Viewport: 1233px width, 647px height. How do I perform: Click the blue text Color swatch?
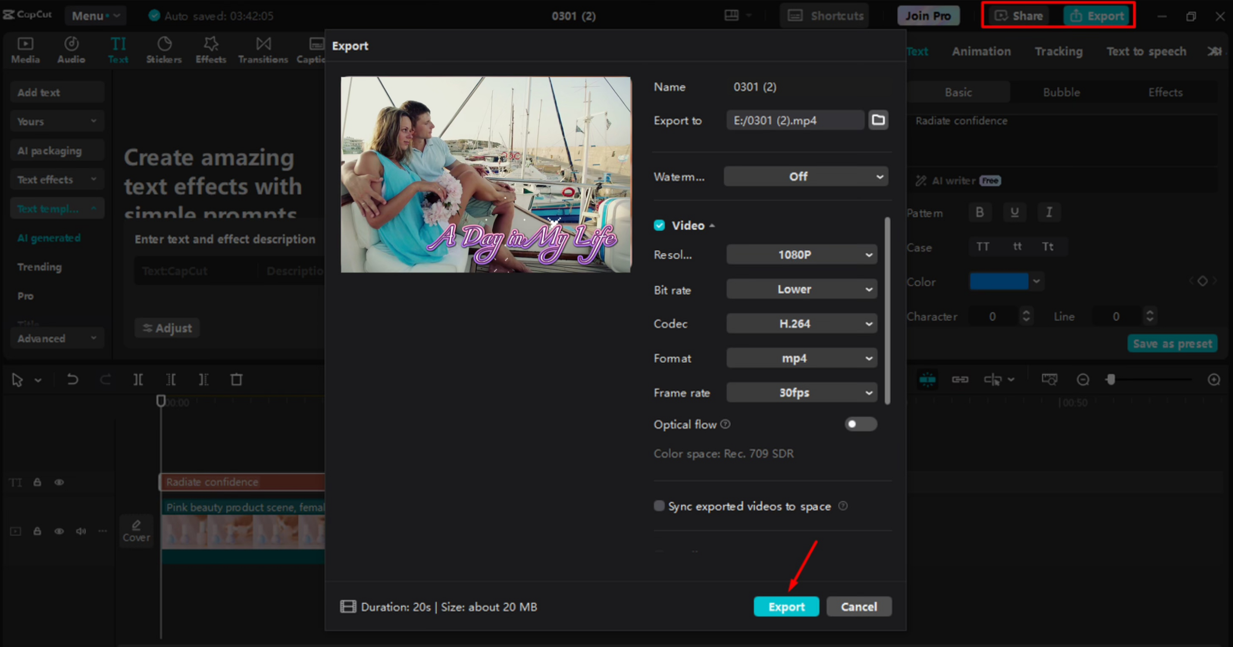coord(998,281)
